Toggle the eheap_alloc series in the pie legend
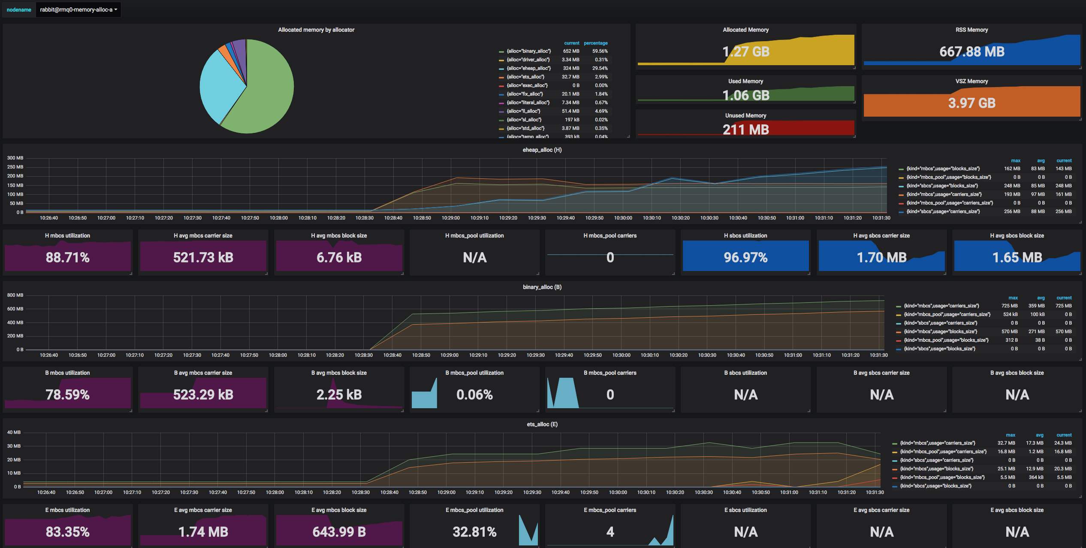 (x=528, y=68)
